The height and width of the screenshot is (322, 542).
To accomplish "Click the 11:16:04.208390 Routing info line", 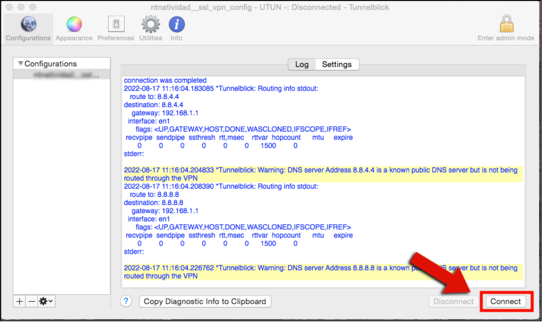I will click(x=221, y=186).
